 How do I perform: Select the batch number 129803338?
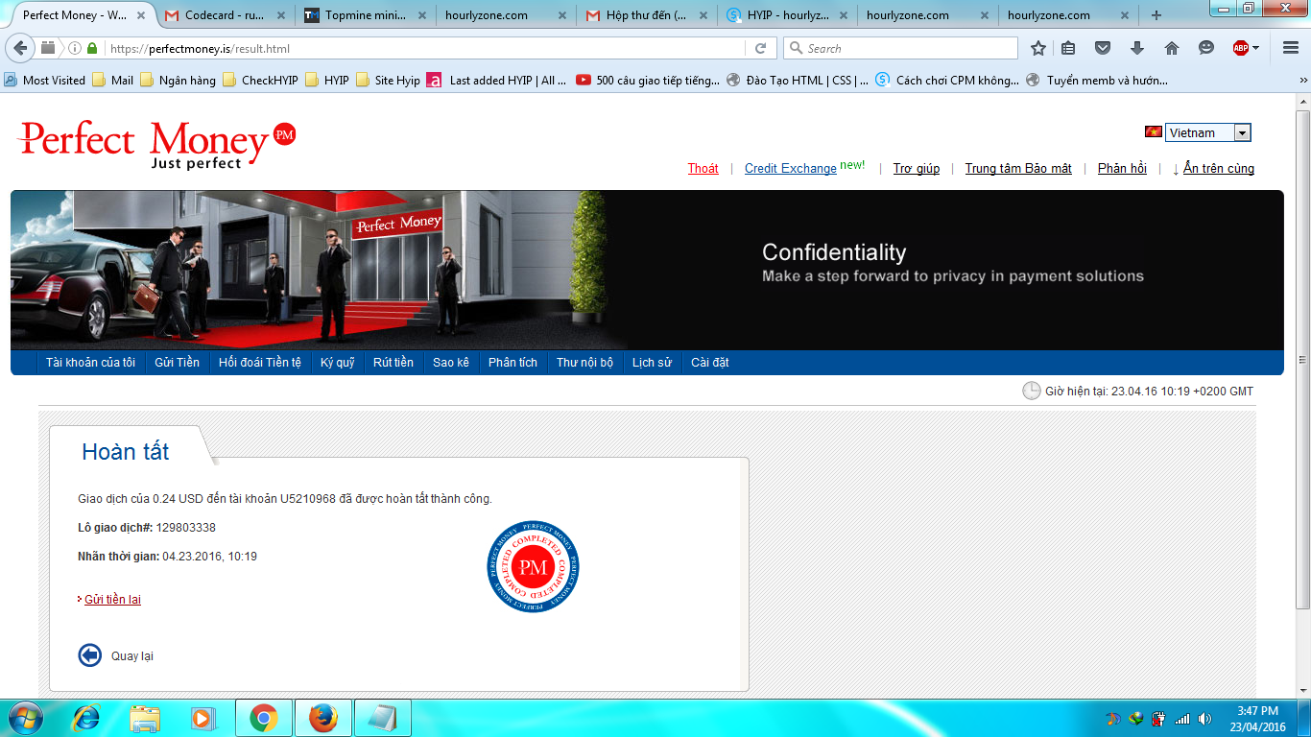pos(186,528)
